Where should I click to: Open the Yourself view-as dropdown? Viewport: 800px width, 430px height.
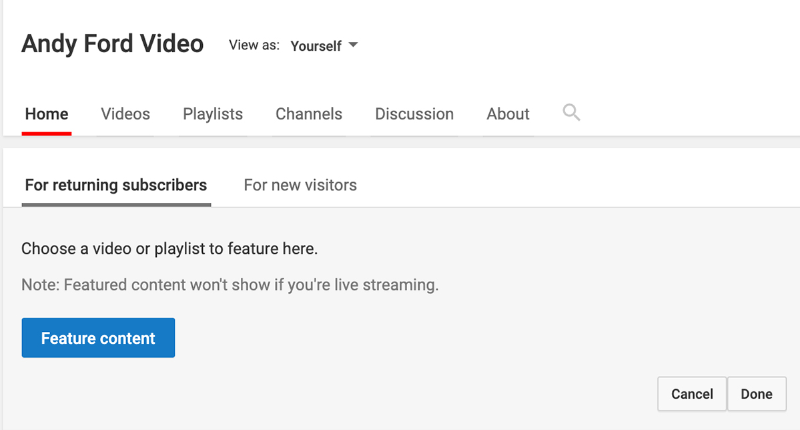316,46
